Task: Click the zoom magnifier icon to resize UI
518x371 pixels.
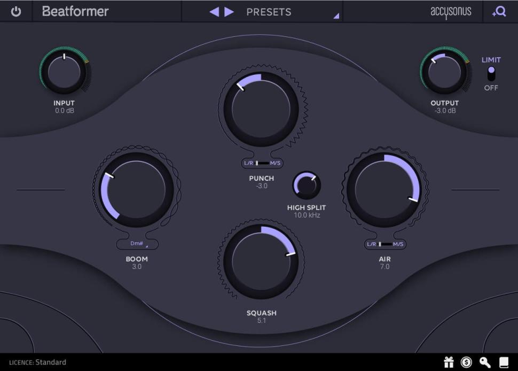Action: [x=499, y=11]
